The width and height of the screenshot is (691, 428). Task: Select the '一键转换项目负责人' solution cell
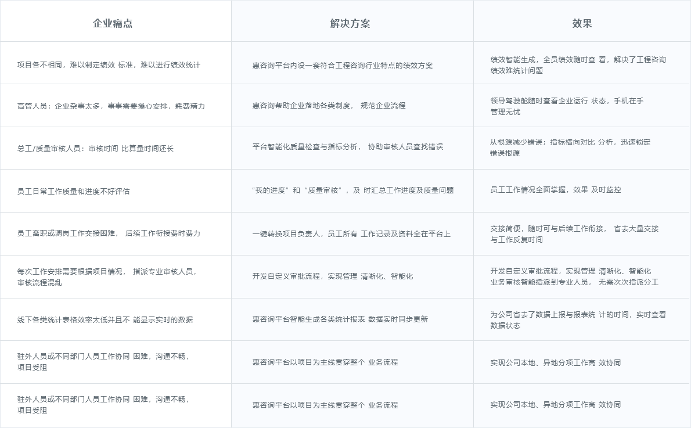[x=351, y=234]
